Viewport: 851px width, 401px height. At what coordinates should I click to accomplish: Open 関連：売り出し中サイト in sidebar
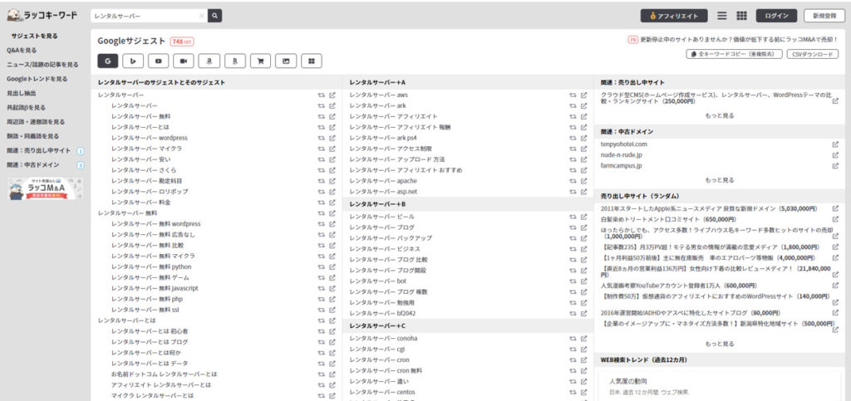pos(38,150)
